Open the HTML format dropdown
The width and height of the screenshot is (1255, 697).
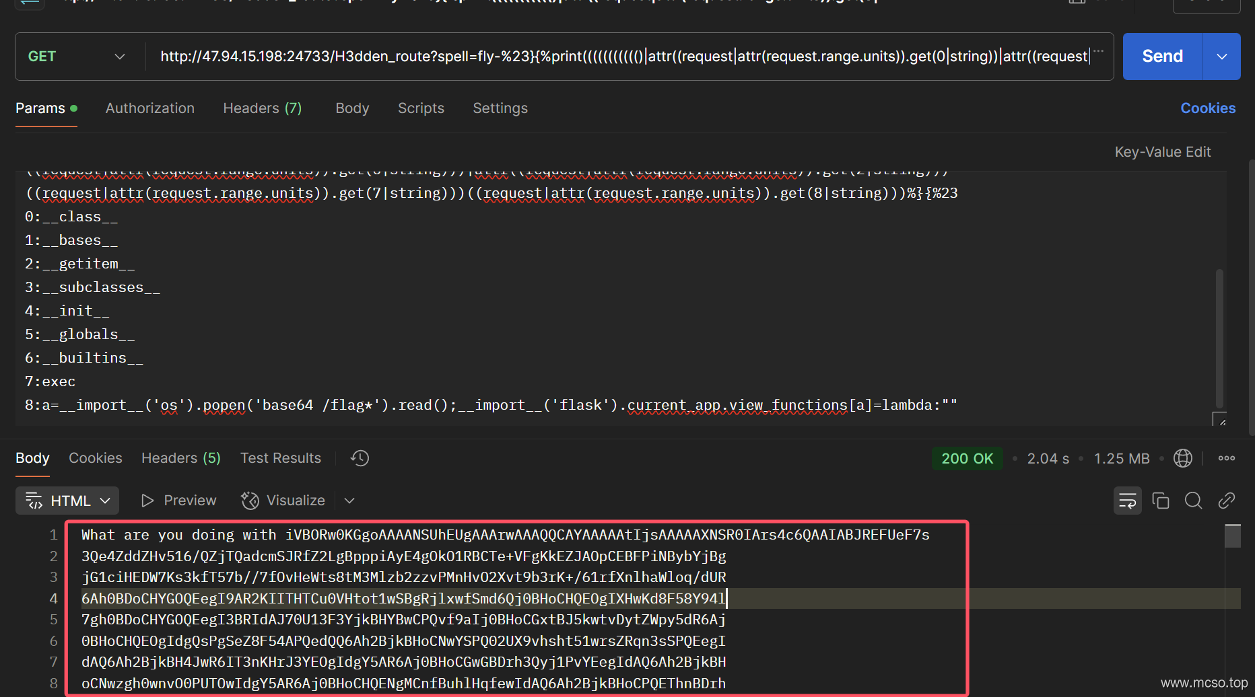pos(67,501)
